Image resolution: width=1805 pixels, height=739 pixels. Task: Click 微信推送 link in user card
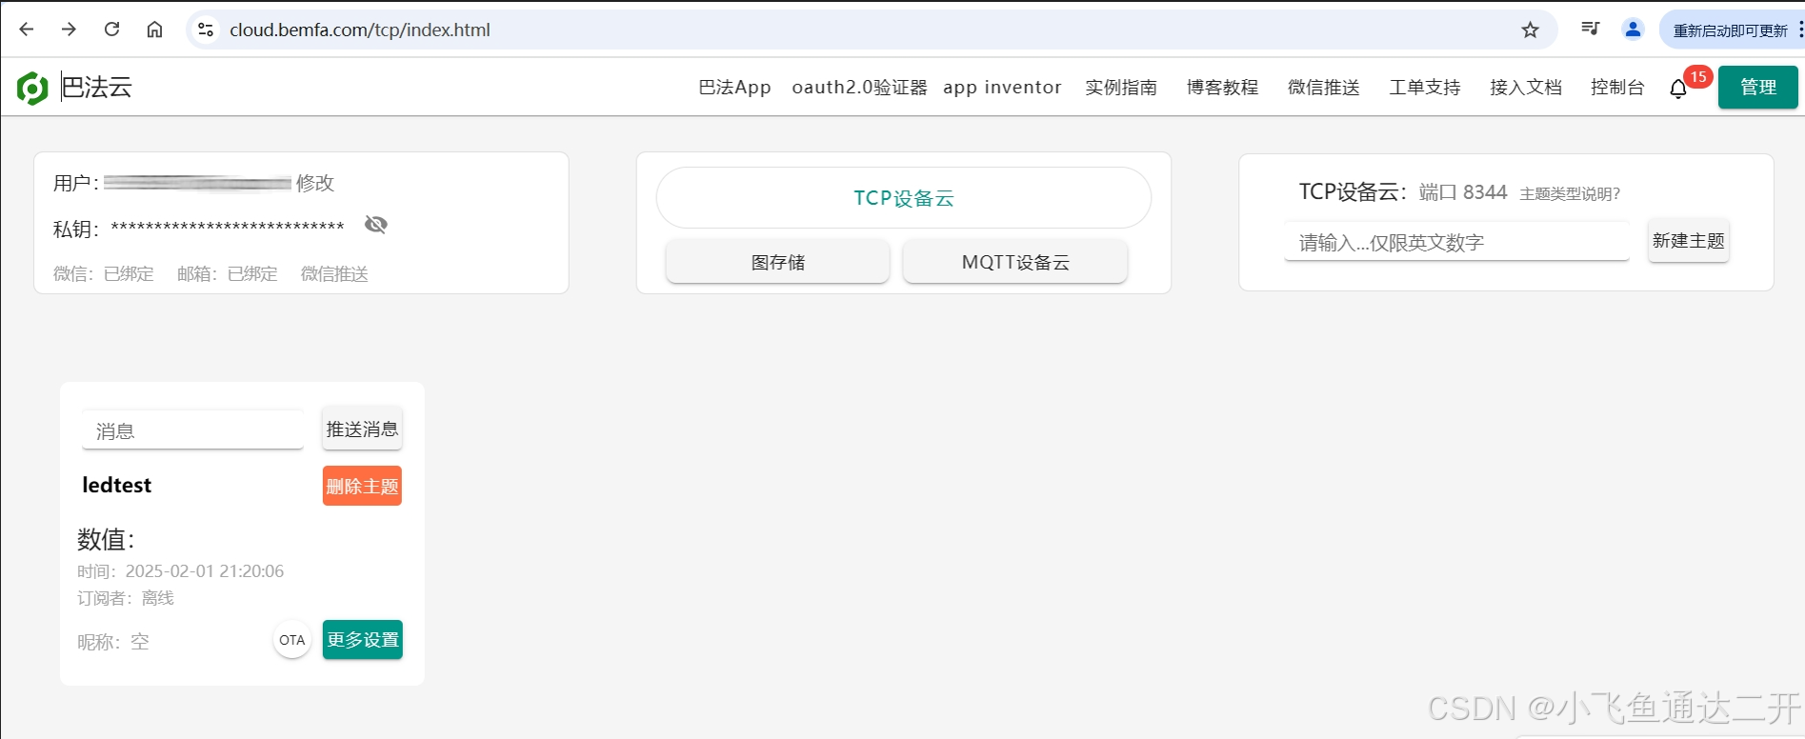[334, 274]
